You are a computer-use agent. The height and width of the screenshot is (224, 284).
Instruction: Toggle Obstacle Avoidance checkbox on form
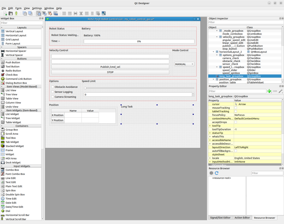click(53, 87)
